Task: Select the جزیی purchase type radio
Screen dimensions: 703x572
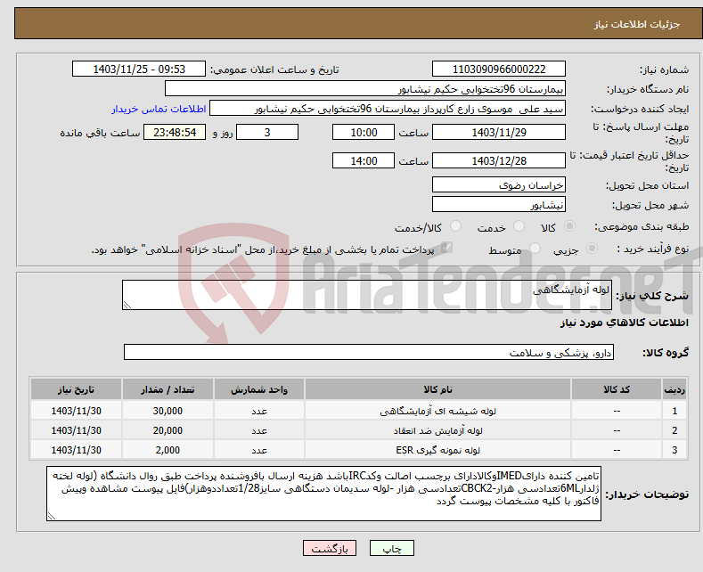Action: pyautogui.click(x=592, y=248)
